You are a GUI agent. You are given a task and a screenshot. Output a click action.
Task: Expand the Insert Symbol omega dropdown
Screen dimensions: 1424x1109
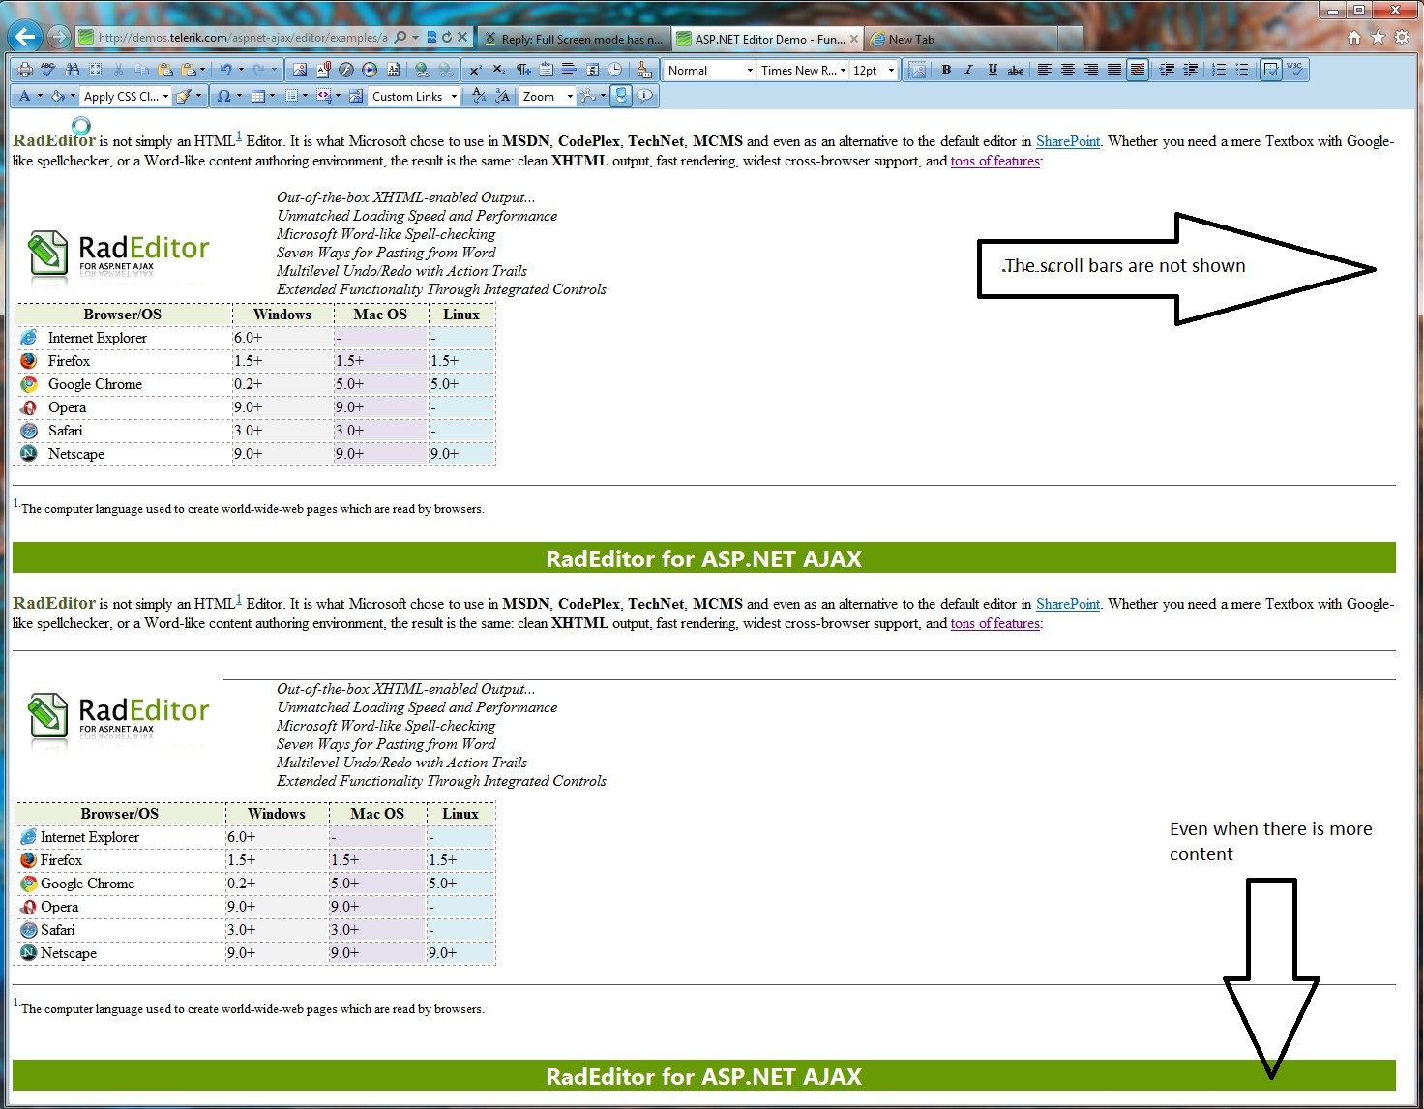[x=239, y=96]
